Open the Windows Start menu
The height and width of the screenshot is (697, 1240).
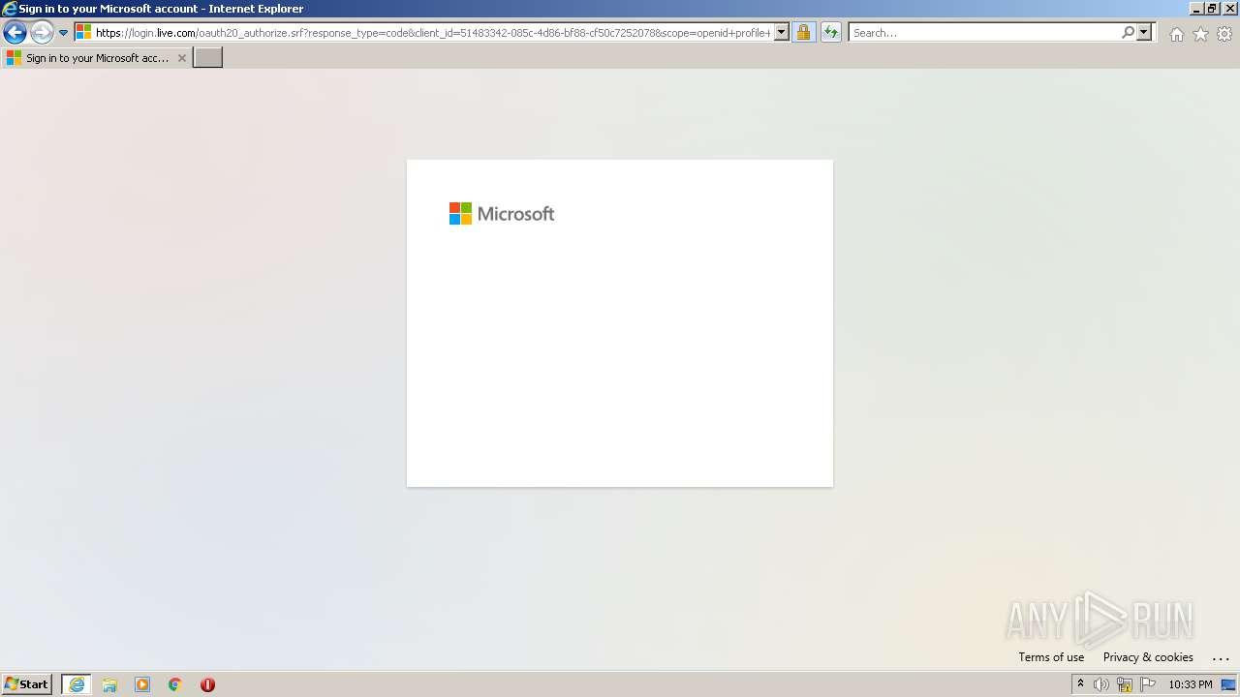[26, 684]
